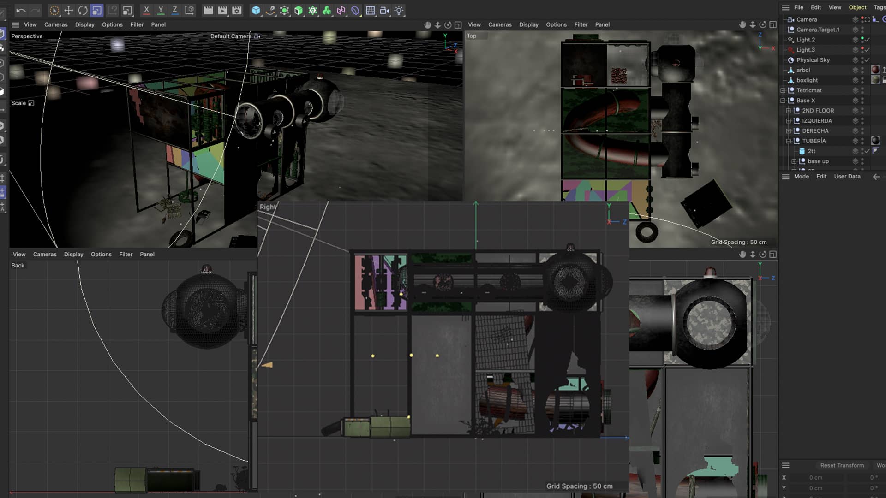The width and height of the screenshot is (886, 498).
Task: Add a light object from toolbar
Action: 399,10
